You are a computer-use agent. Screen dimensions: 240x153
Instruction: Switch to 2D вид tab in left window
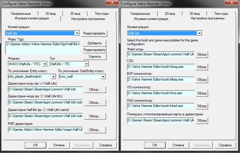coord(50,13)
